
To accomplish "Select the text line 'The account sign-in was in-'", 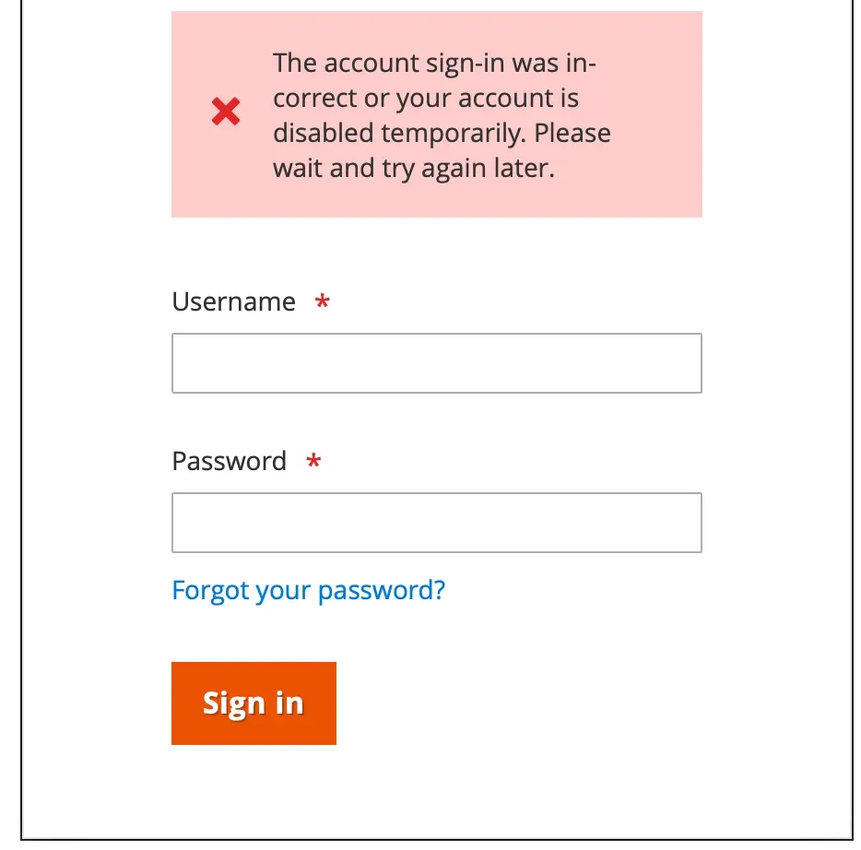I will coord(434,64).
